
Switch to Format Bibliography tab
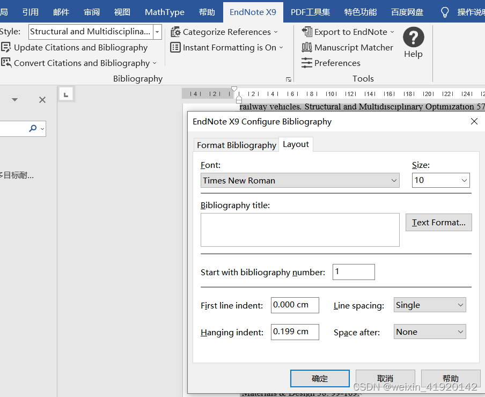pos(236,145)
